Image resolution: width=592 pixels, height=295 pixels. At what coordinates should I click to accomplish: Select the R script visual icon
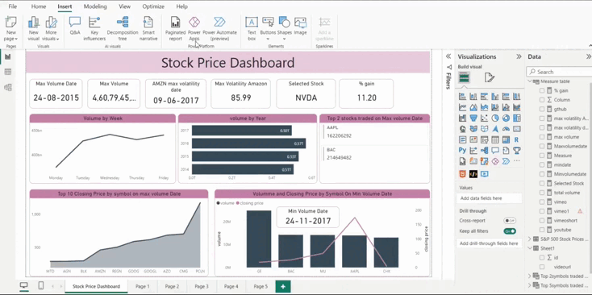(516, 140)
